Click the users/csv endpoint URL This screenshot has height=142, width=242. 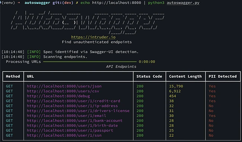click(63, 91)
